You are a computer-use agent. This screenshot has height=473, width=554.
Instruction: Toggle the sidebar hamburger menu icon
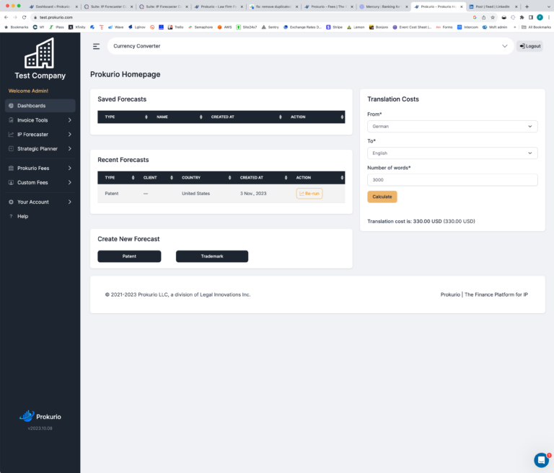click(x=96, y=46)
